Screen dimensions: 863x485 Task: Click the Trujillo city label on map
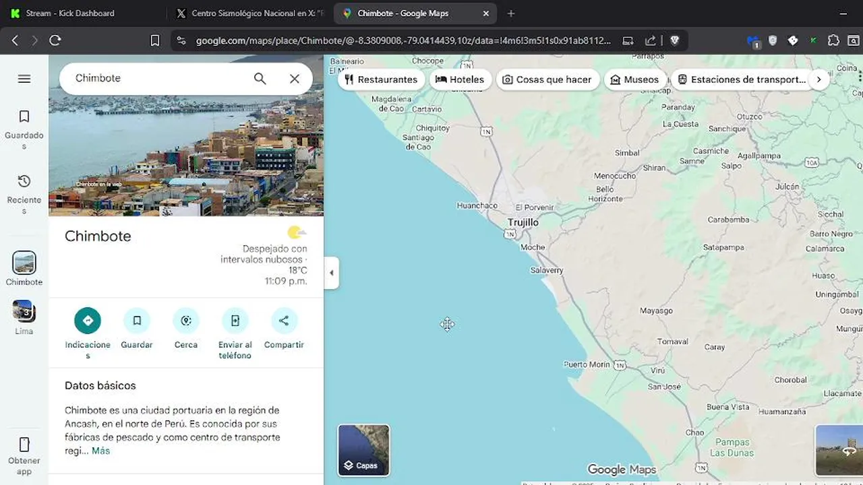pyautogui.click(x=523, y=222)
